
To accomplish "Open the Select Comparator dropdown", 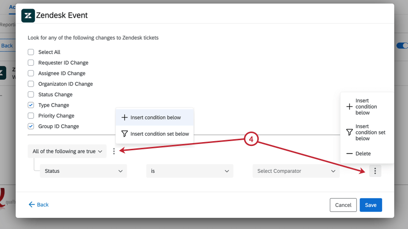I will [296, 171].
